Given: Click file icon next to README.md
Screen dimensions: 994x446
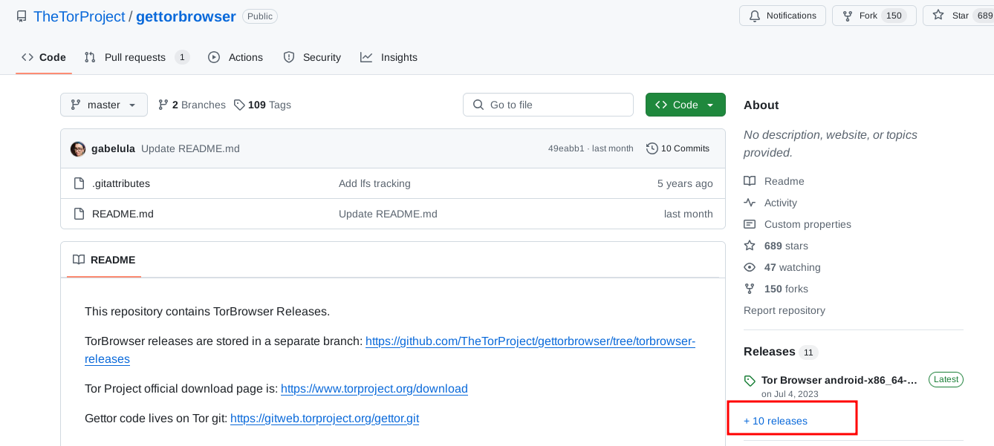Looking at the screenshot, I should coord(79,214).
